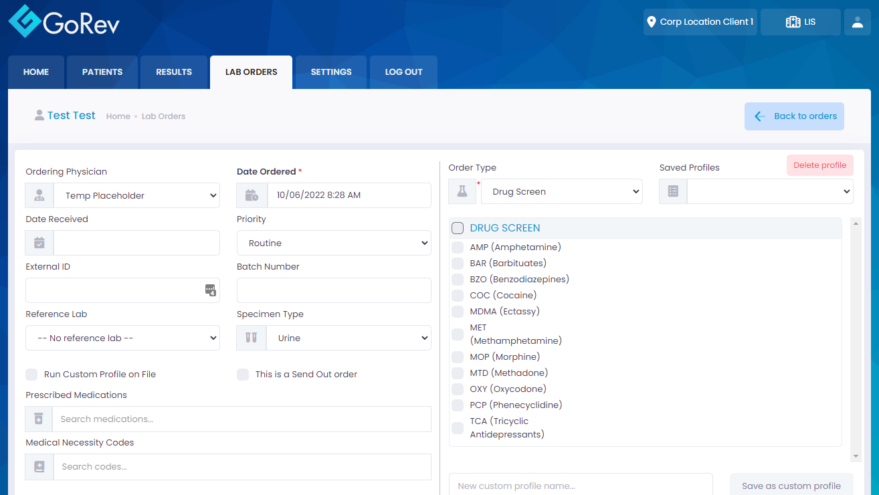Click the calendar-check icon beside Date Received

(x=39, y=243)
